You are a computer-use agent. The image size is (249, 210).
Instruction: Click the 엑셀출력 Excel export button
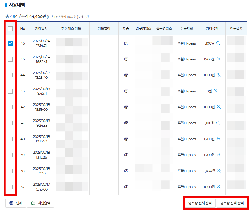tap(41, 203)
